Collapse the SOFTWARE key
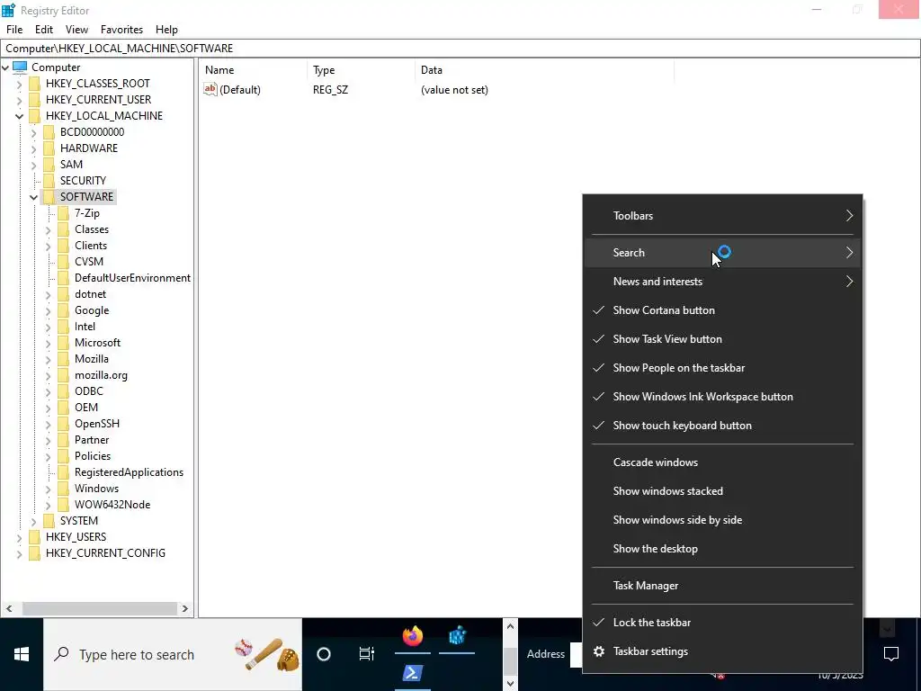The image size is (921, 691). (x=33, y=197)
